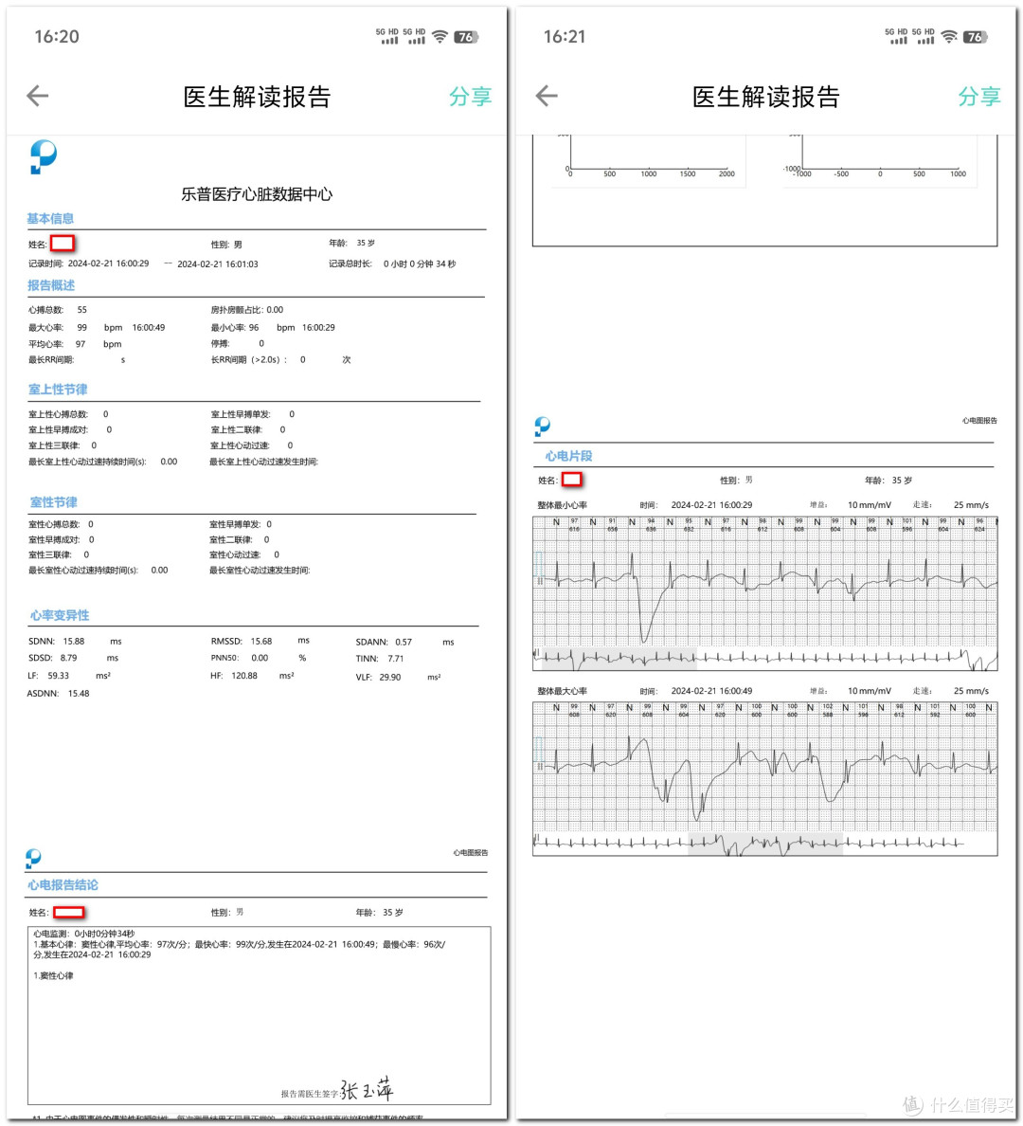Tap 16:20 clock on left screen
This screenshot has width=1023, height=1126.
pos(57,37)
